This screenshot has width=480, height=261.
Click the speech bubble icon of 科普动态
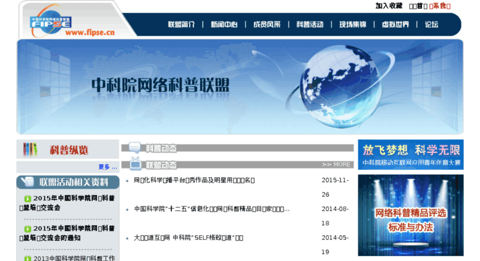[135, 147]
